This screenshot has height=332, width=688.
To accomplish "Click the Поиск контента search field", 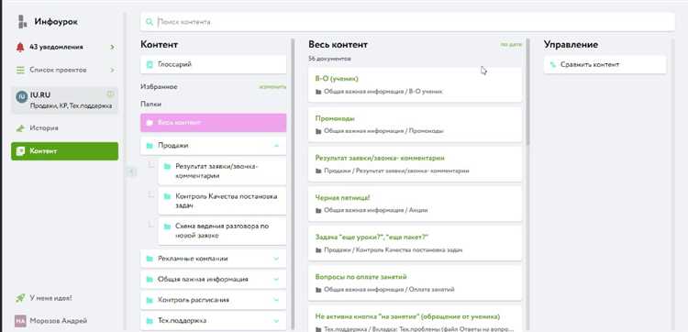I will click(x=407, y=22).
